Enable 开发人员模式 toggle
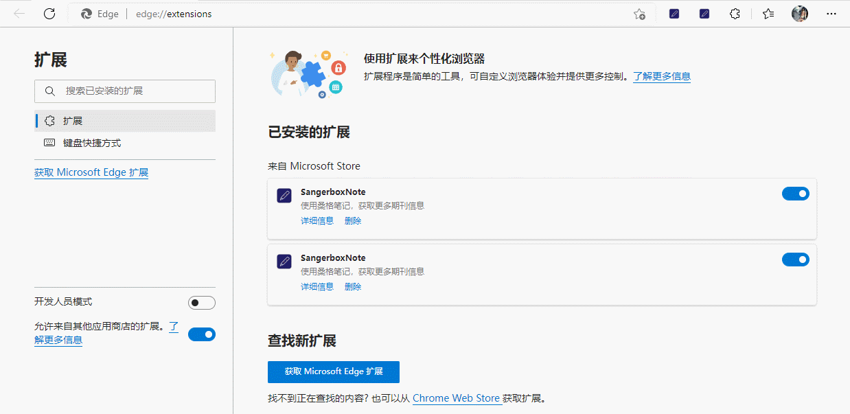 pos(202,303)
